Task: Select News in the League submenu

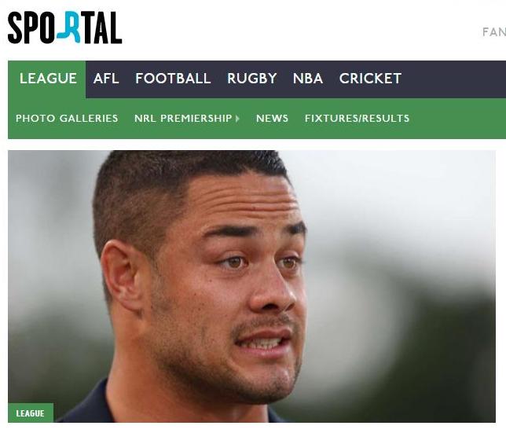Action: 272,119
